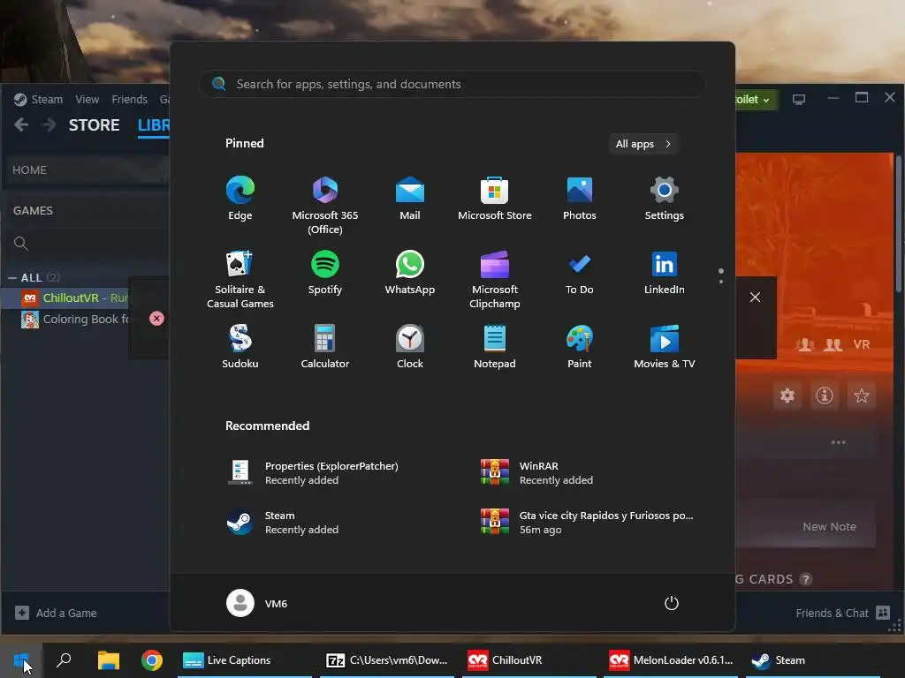The width and height of the screenshot is (905, 678).
Task: Launch Chrome from taskbar
Action: click(x=152, y=660)
